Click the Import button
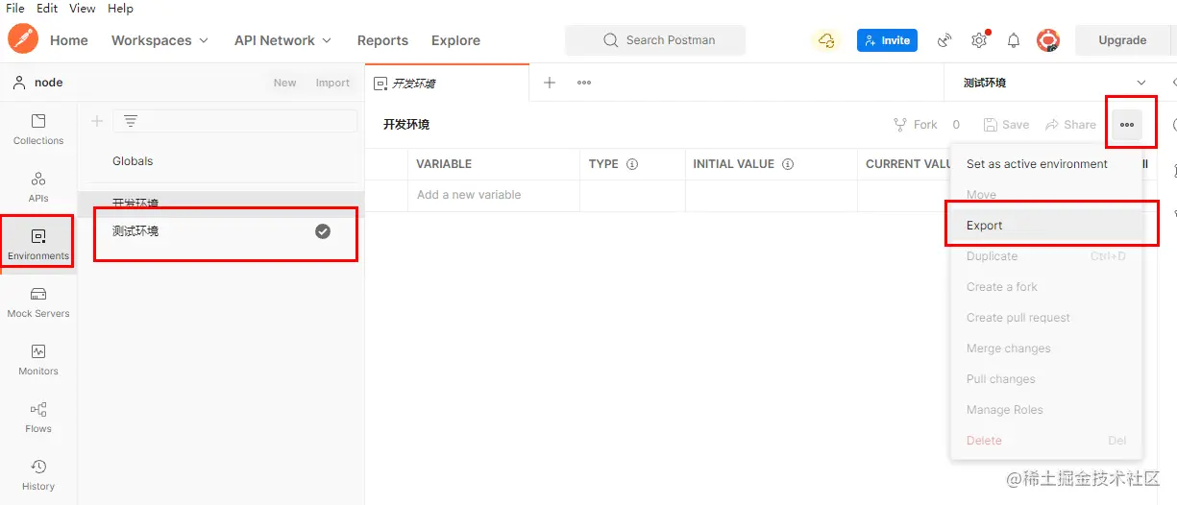This screenshot has width=1177, height=505. (332, 83)
